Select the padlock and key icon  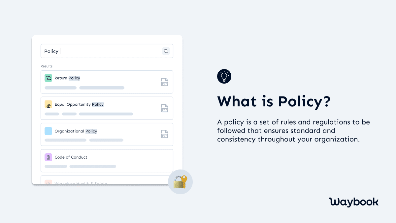(x=180, y=182)
